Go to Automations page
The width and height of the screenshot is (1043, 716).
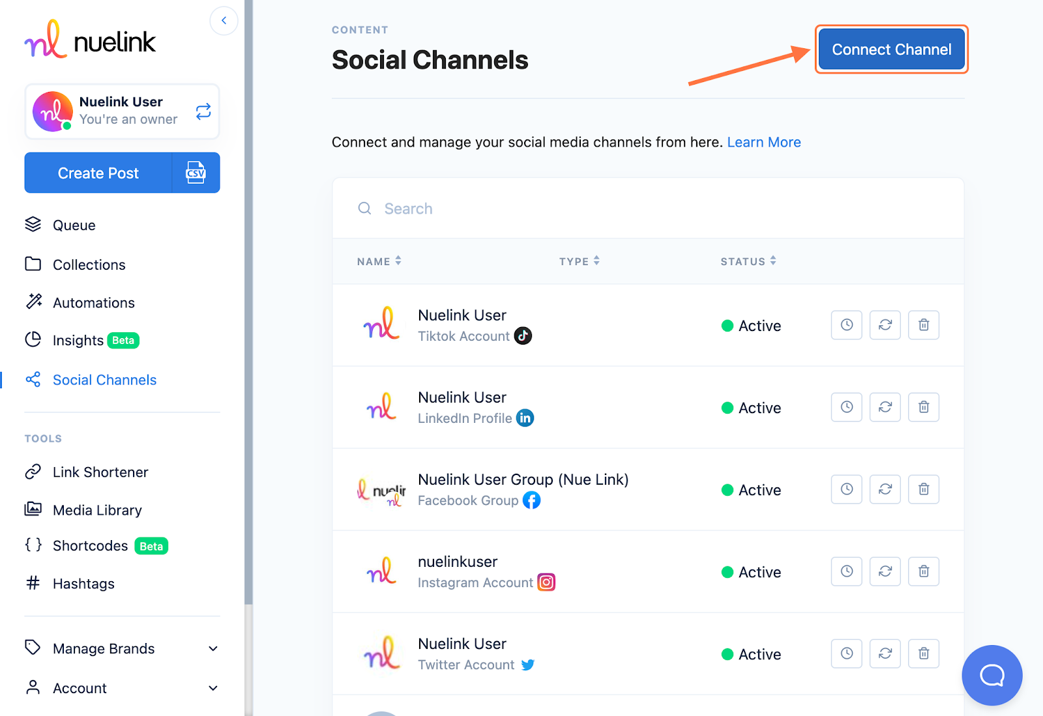pyautogui.click(x=80, y=302)
